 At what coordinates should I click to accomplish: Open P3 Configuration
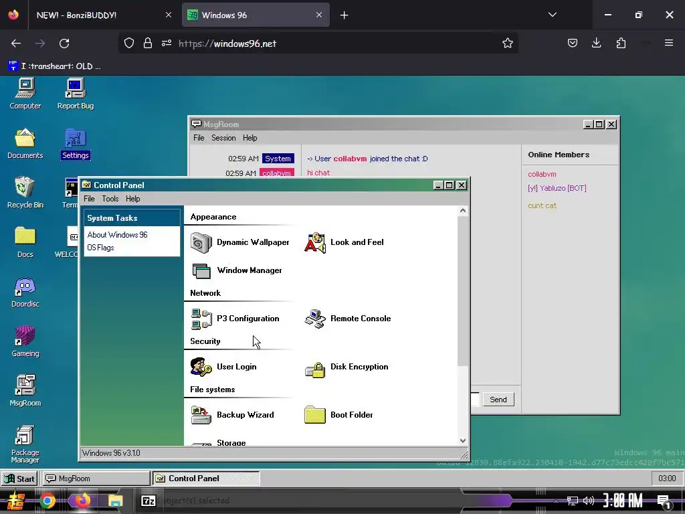coord(235,319)
